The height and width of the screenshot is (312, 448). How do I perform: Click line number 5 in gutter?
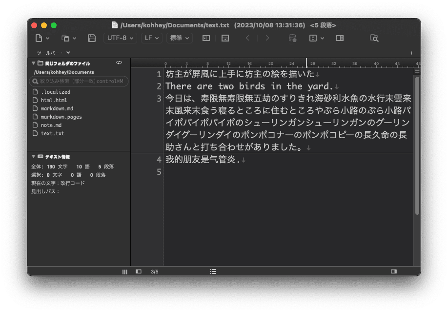159,172
